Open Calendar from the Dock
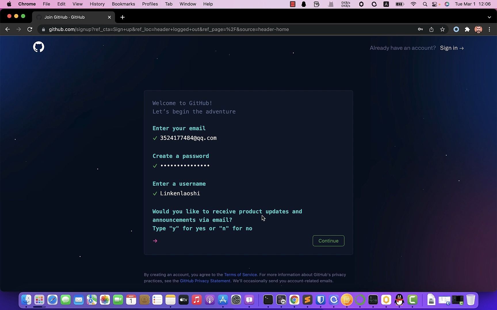This screenshot has width=497, height=310. point(131,300)
